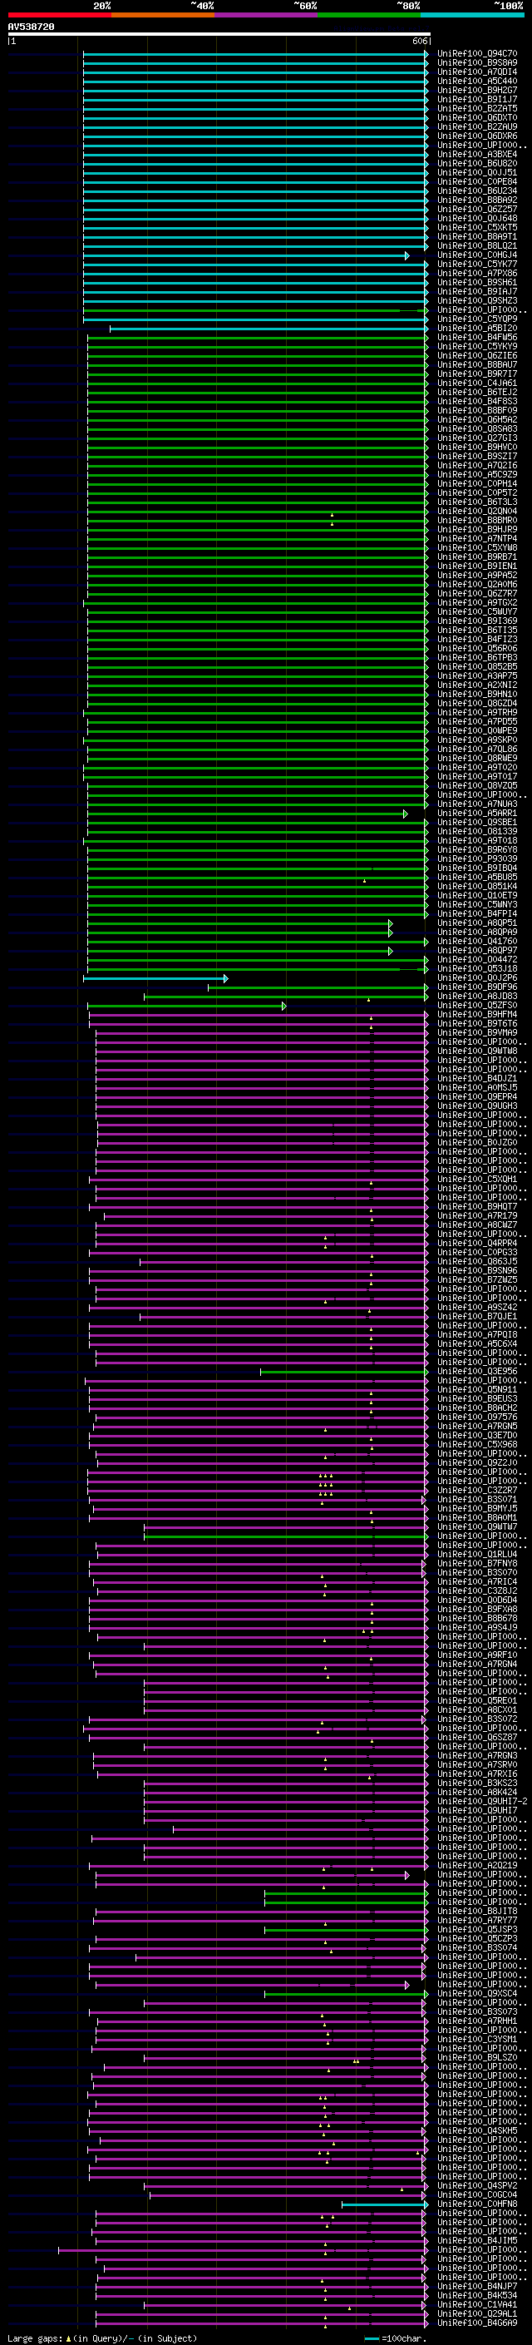
Task: Select the UniRef100_B6T3L3 hit label
Action: (x=477, y=502)
